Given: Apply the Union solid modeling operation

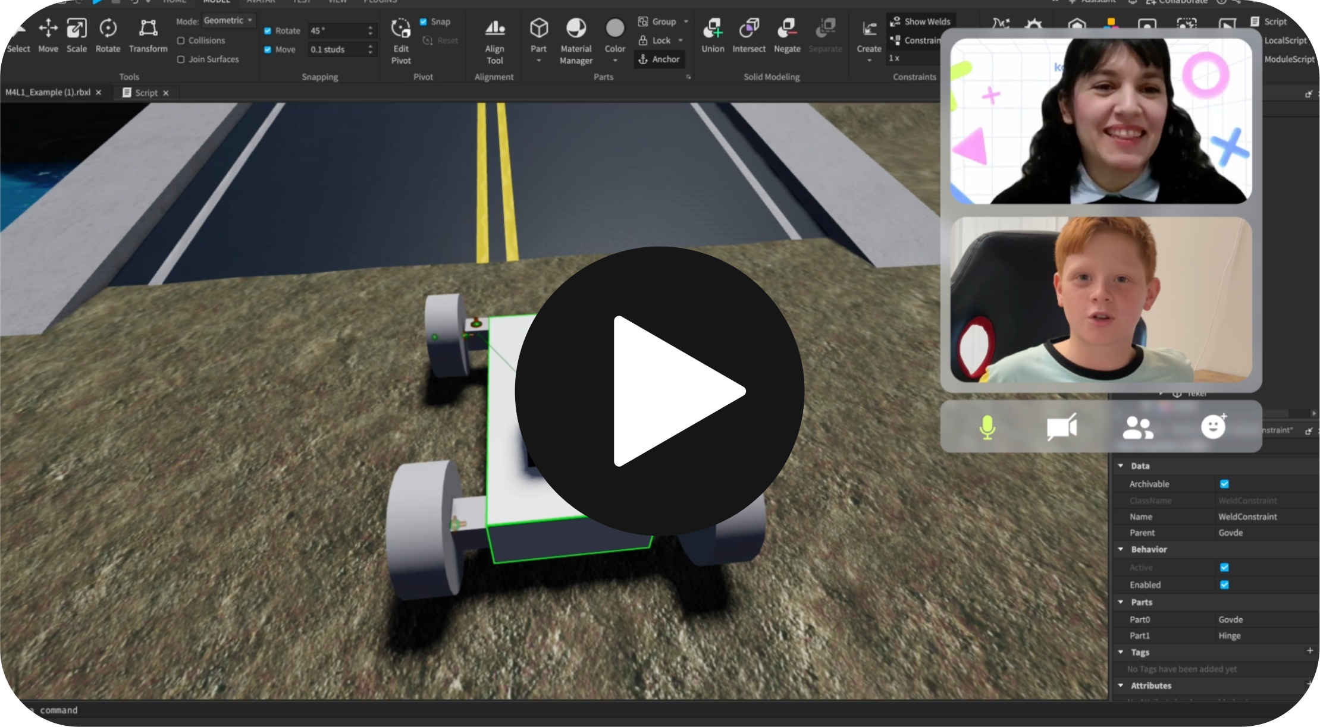Looking at the screenshot, I should (x=713, y=36).
